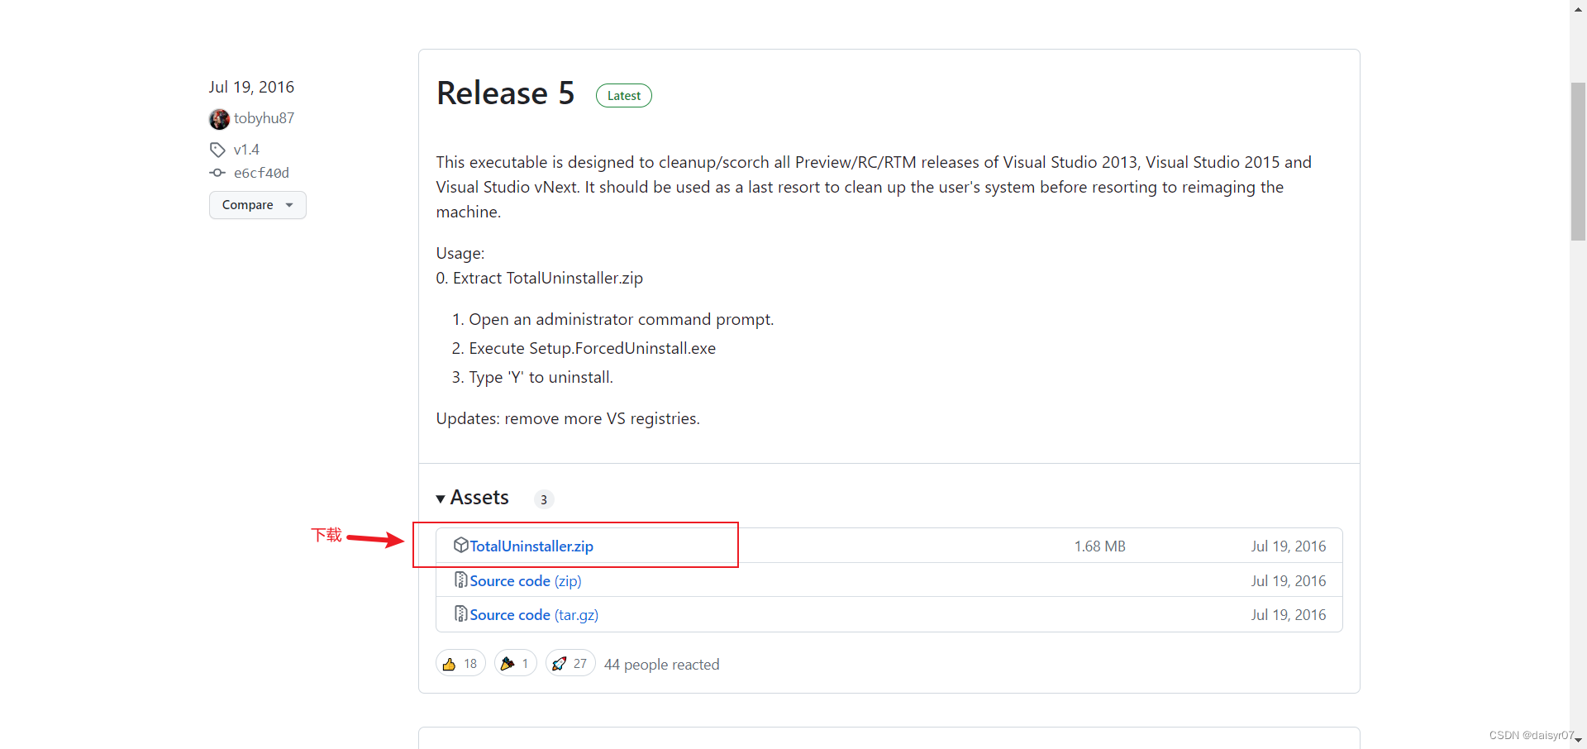
Task: Download TotalUninstaller.zip
Action: [x=531, y=546]
